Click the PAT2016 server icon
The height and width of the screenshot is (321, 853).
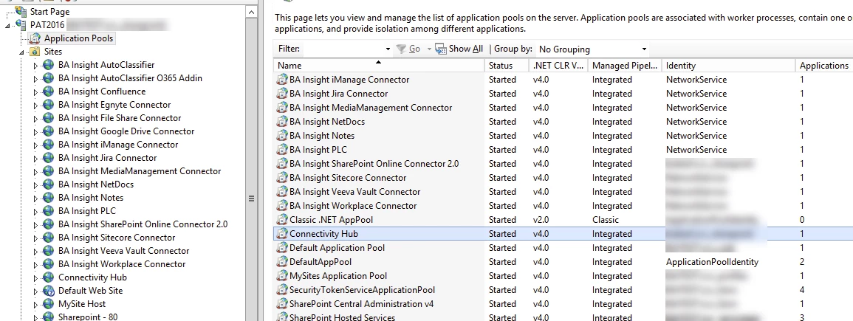coord(21,25)
